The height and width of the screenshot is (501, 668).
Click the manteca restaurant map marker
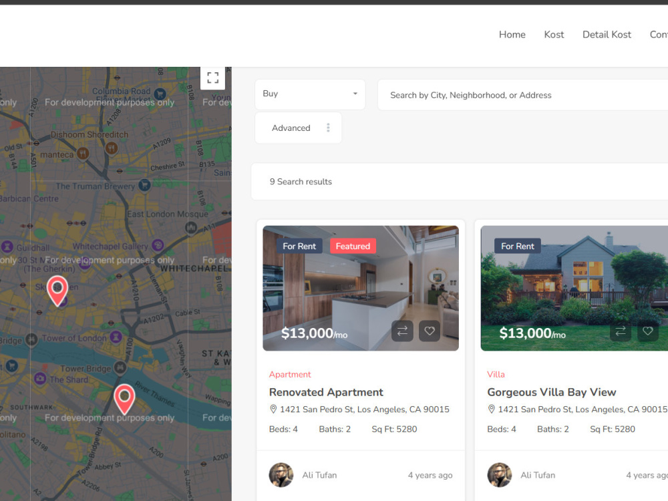tap(83, 152)
